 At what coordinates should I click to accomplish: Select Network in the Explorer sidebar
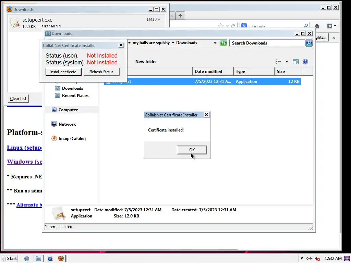(67, 124)
